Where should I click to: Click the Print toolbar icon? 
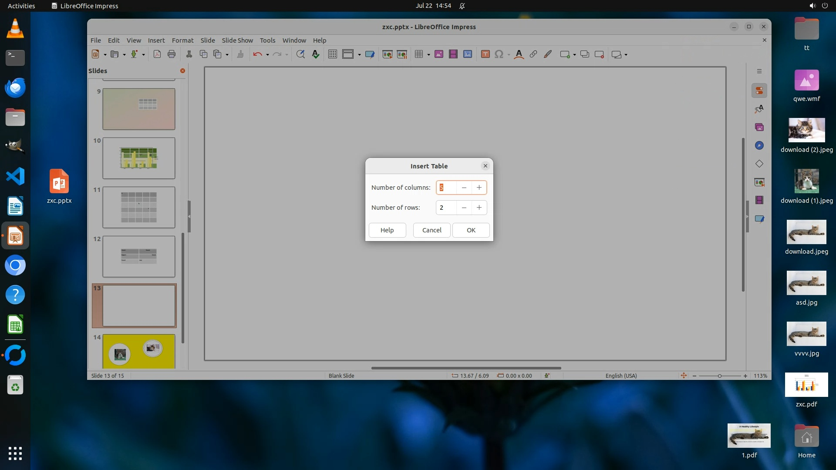(x=172, y=54)
